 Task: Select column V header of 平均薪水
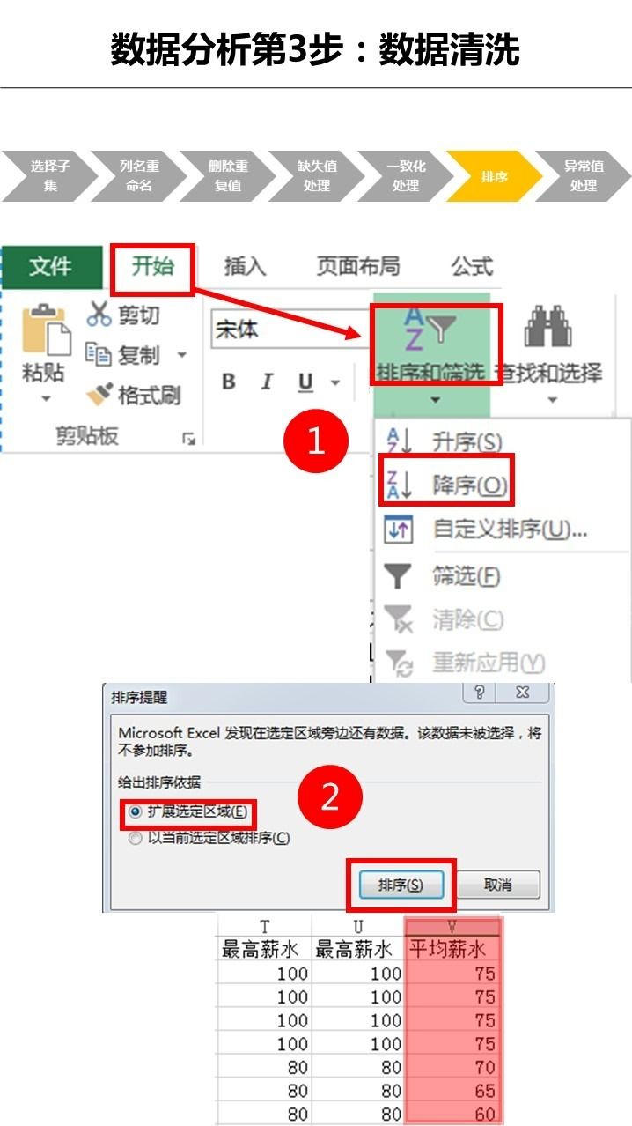451,926
